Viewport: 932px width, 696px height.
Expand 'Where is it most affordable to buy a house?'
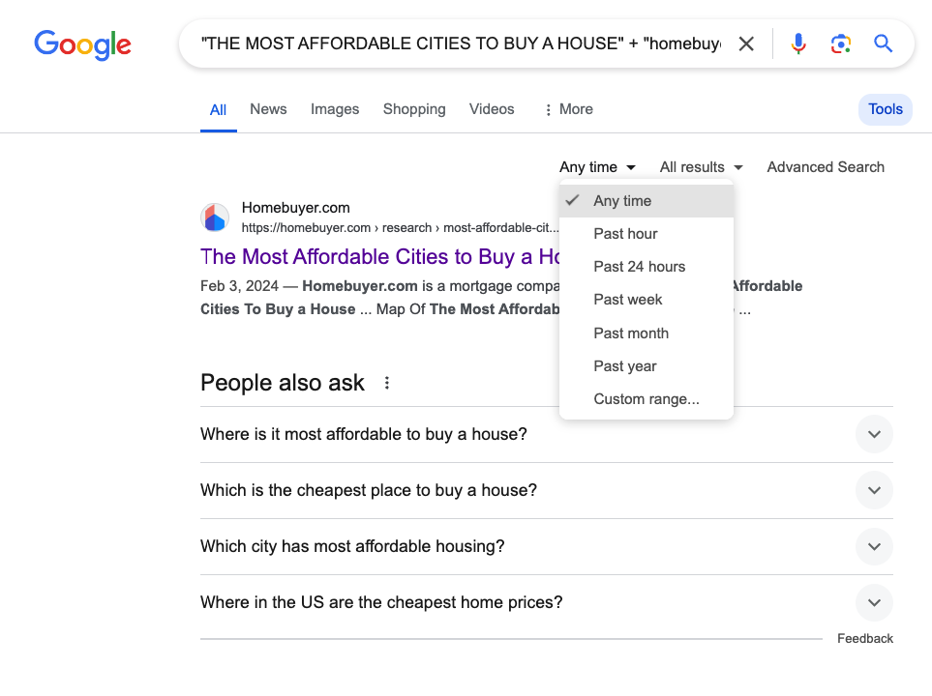[874, 434]
